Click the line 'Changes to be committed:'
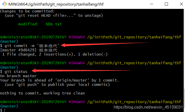 click(x=27, y=11)
